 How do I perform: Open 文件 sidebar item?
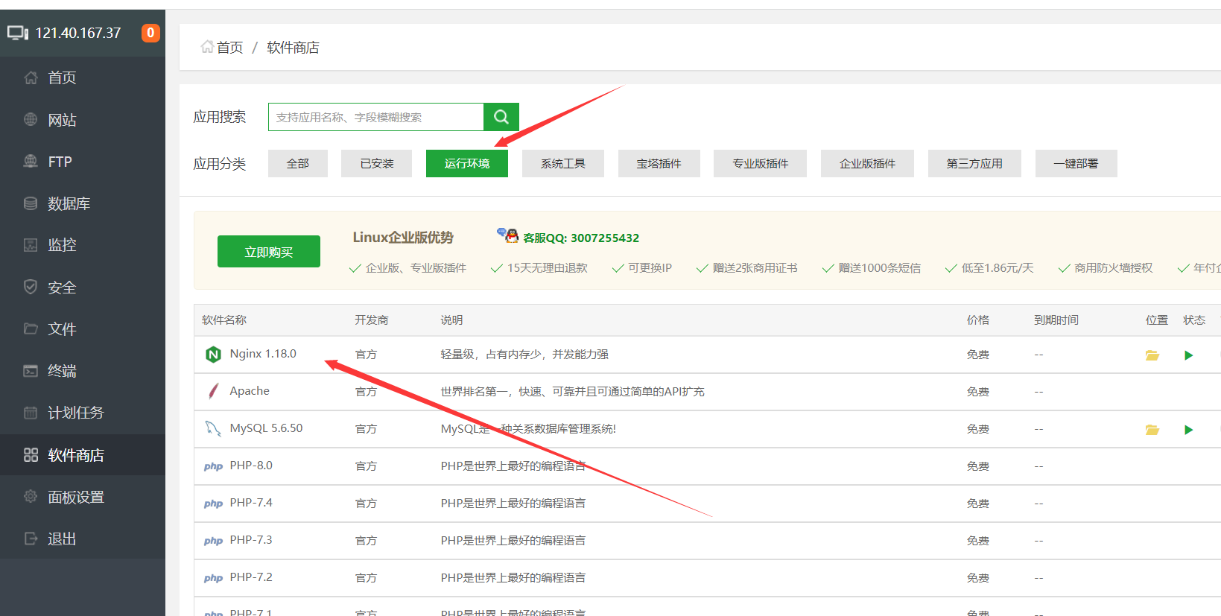click(x=83, y=329)
